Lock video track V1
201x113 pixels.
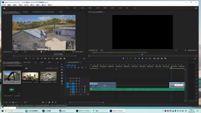(x=71, y=84)
